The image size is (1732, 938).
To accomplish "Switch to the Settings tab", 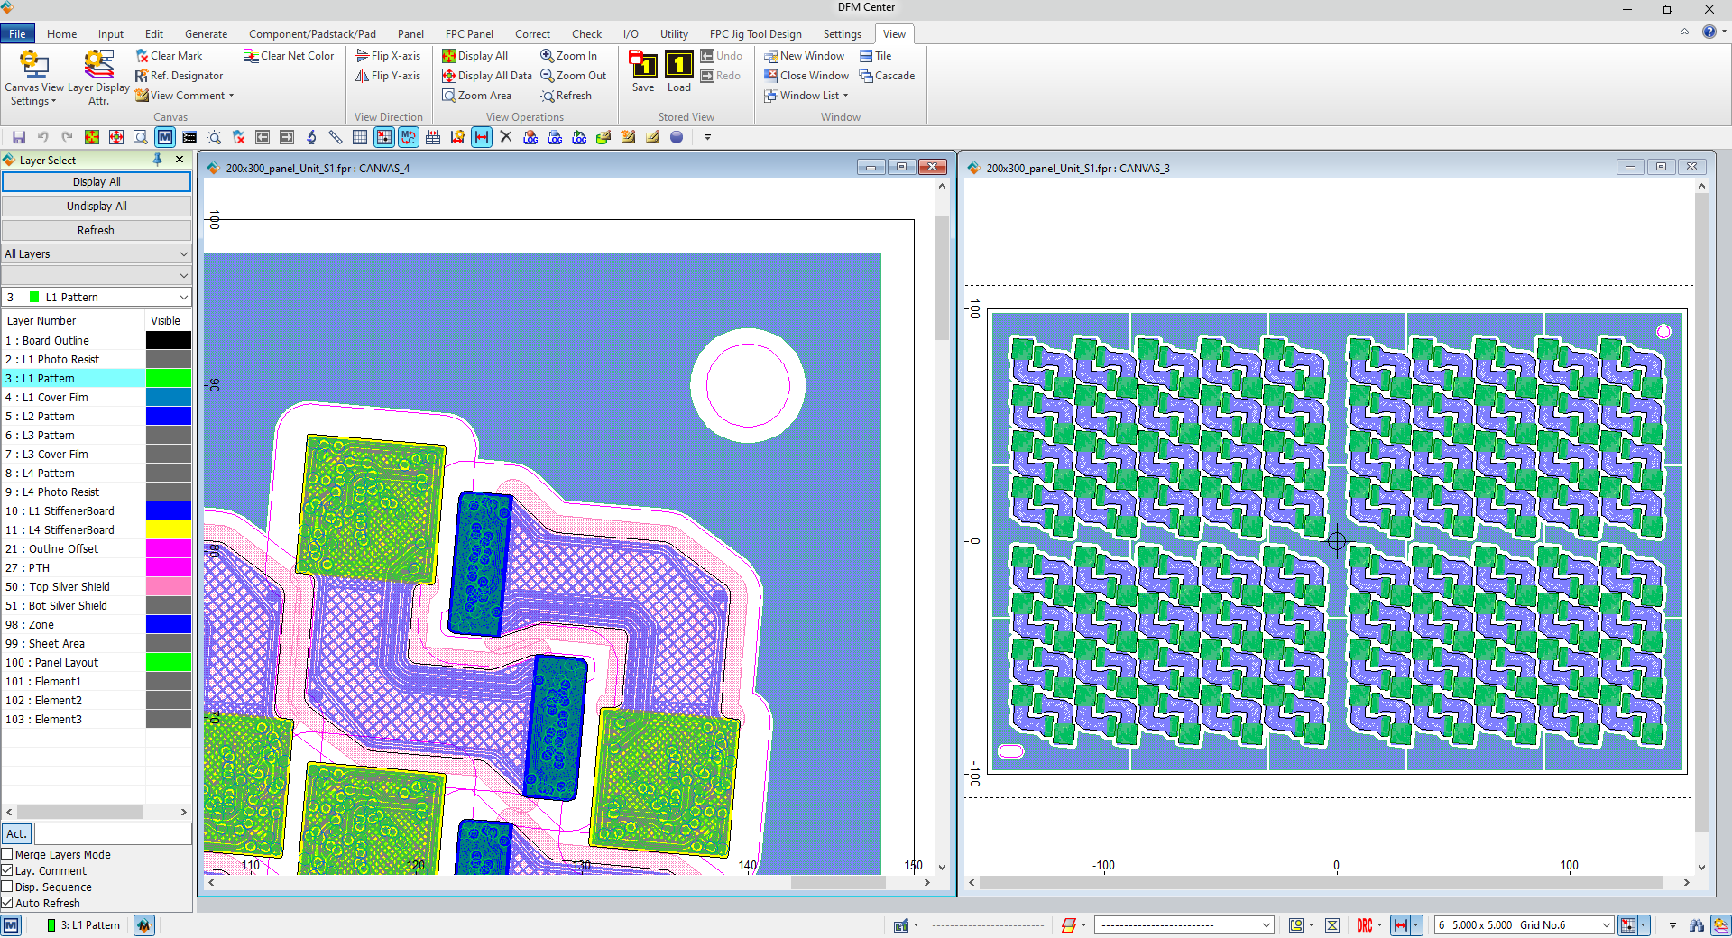I will coord(842,34).
